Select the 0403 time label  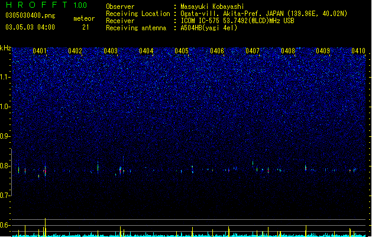[111, 51]
